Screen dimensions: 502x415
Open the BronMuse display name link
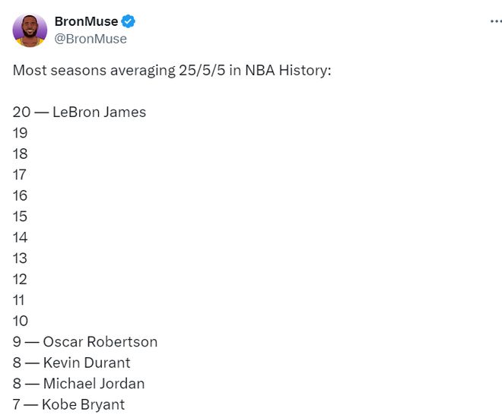click(x=86, y=21)
